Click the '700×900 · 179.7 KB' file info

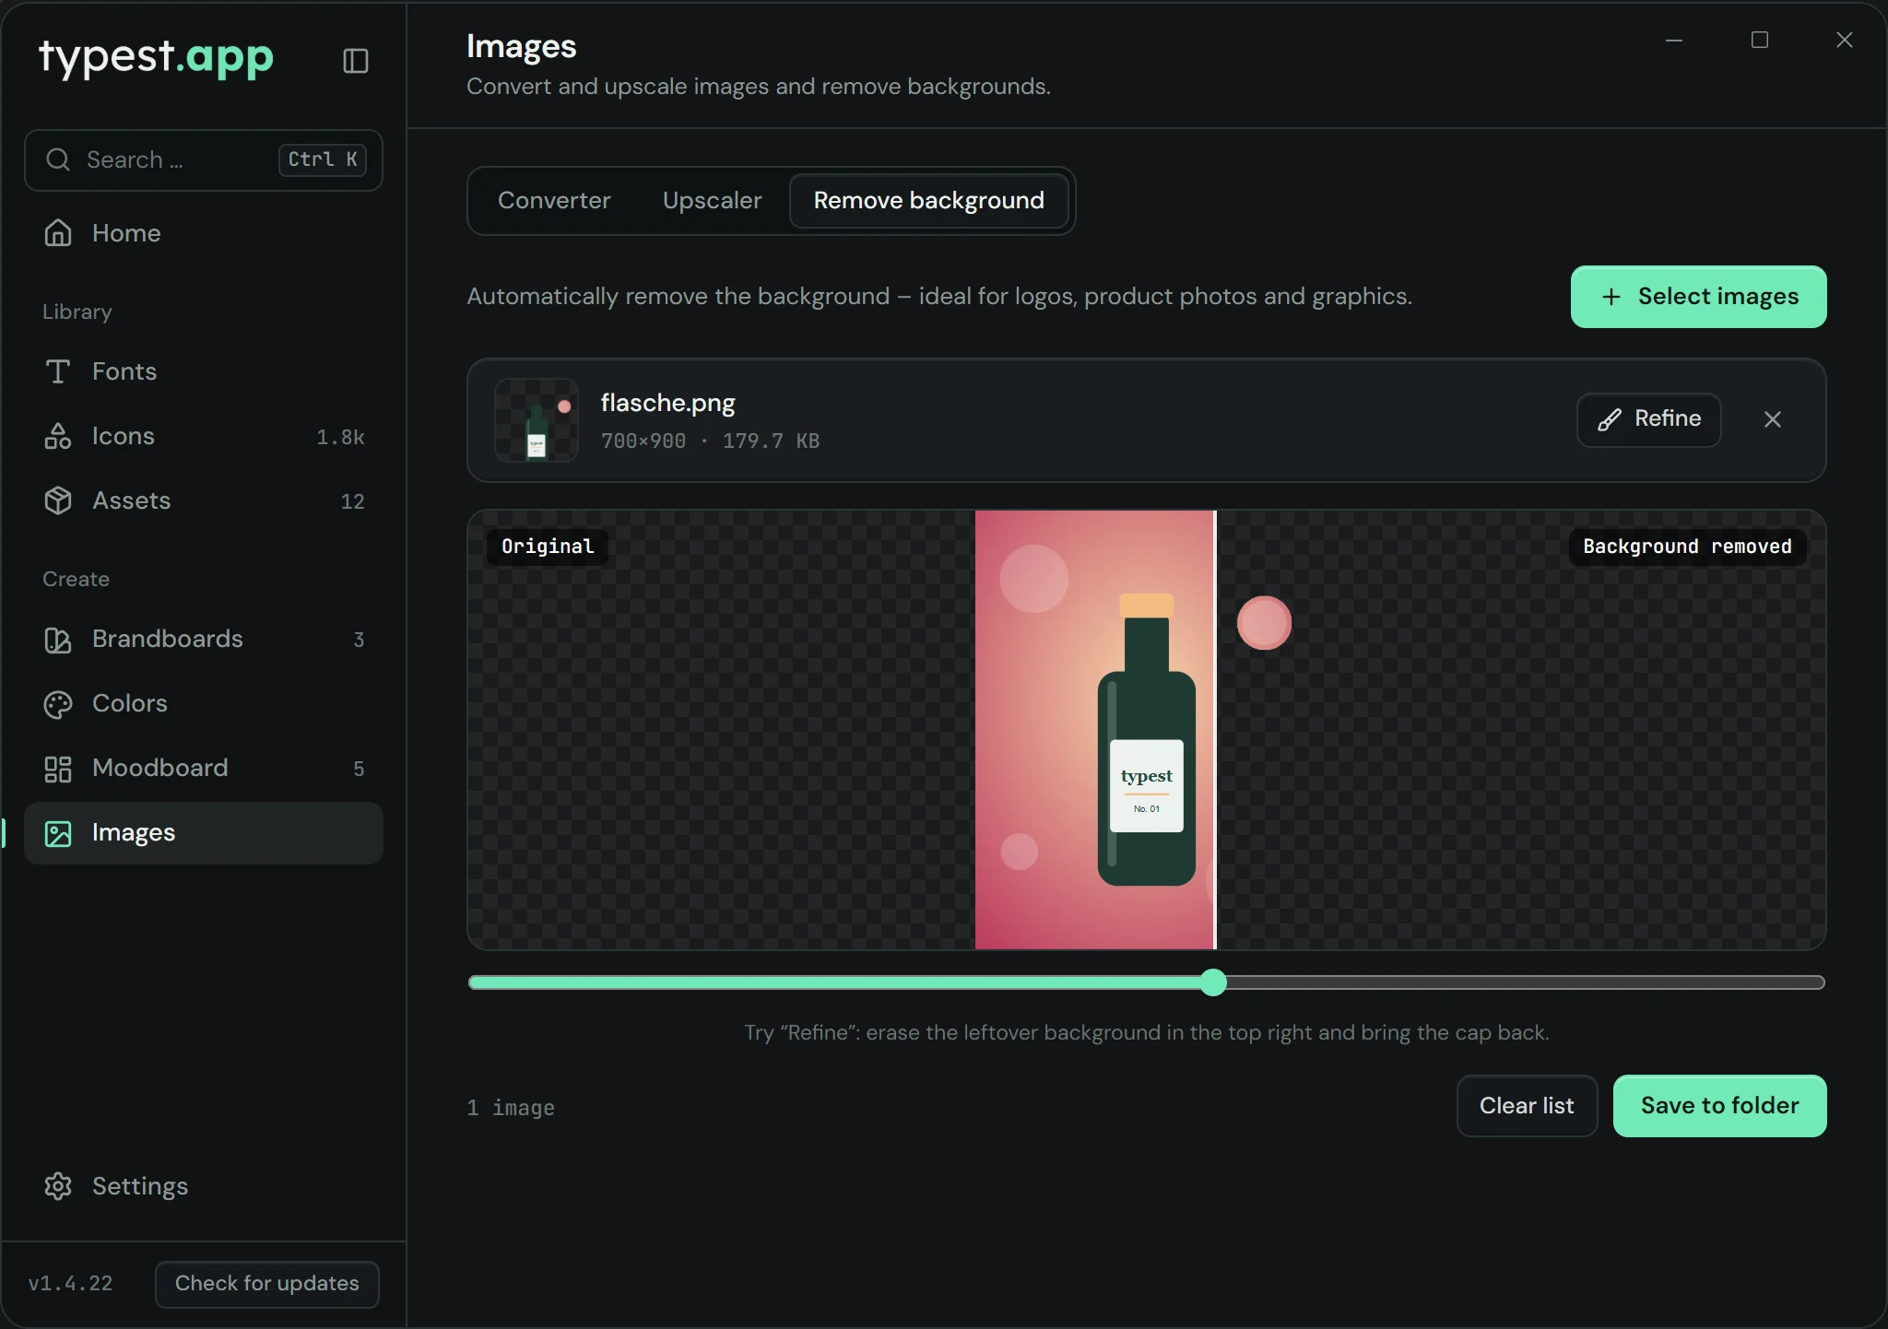[x=710, y=441]
